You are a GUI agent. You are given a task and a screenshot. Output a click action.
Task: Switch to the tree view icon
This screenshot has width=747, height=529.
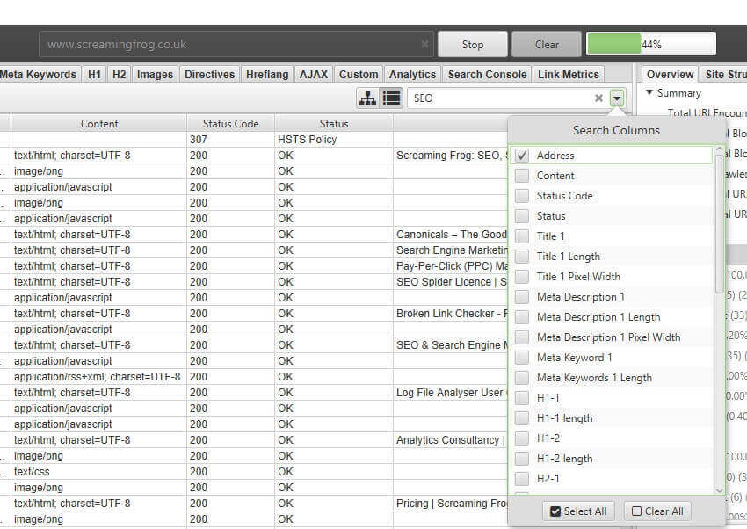pos(367,98)
